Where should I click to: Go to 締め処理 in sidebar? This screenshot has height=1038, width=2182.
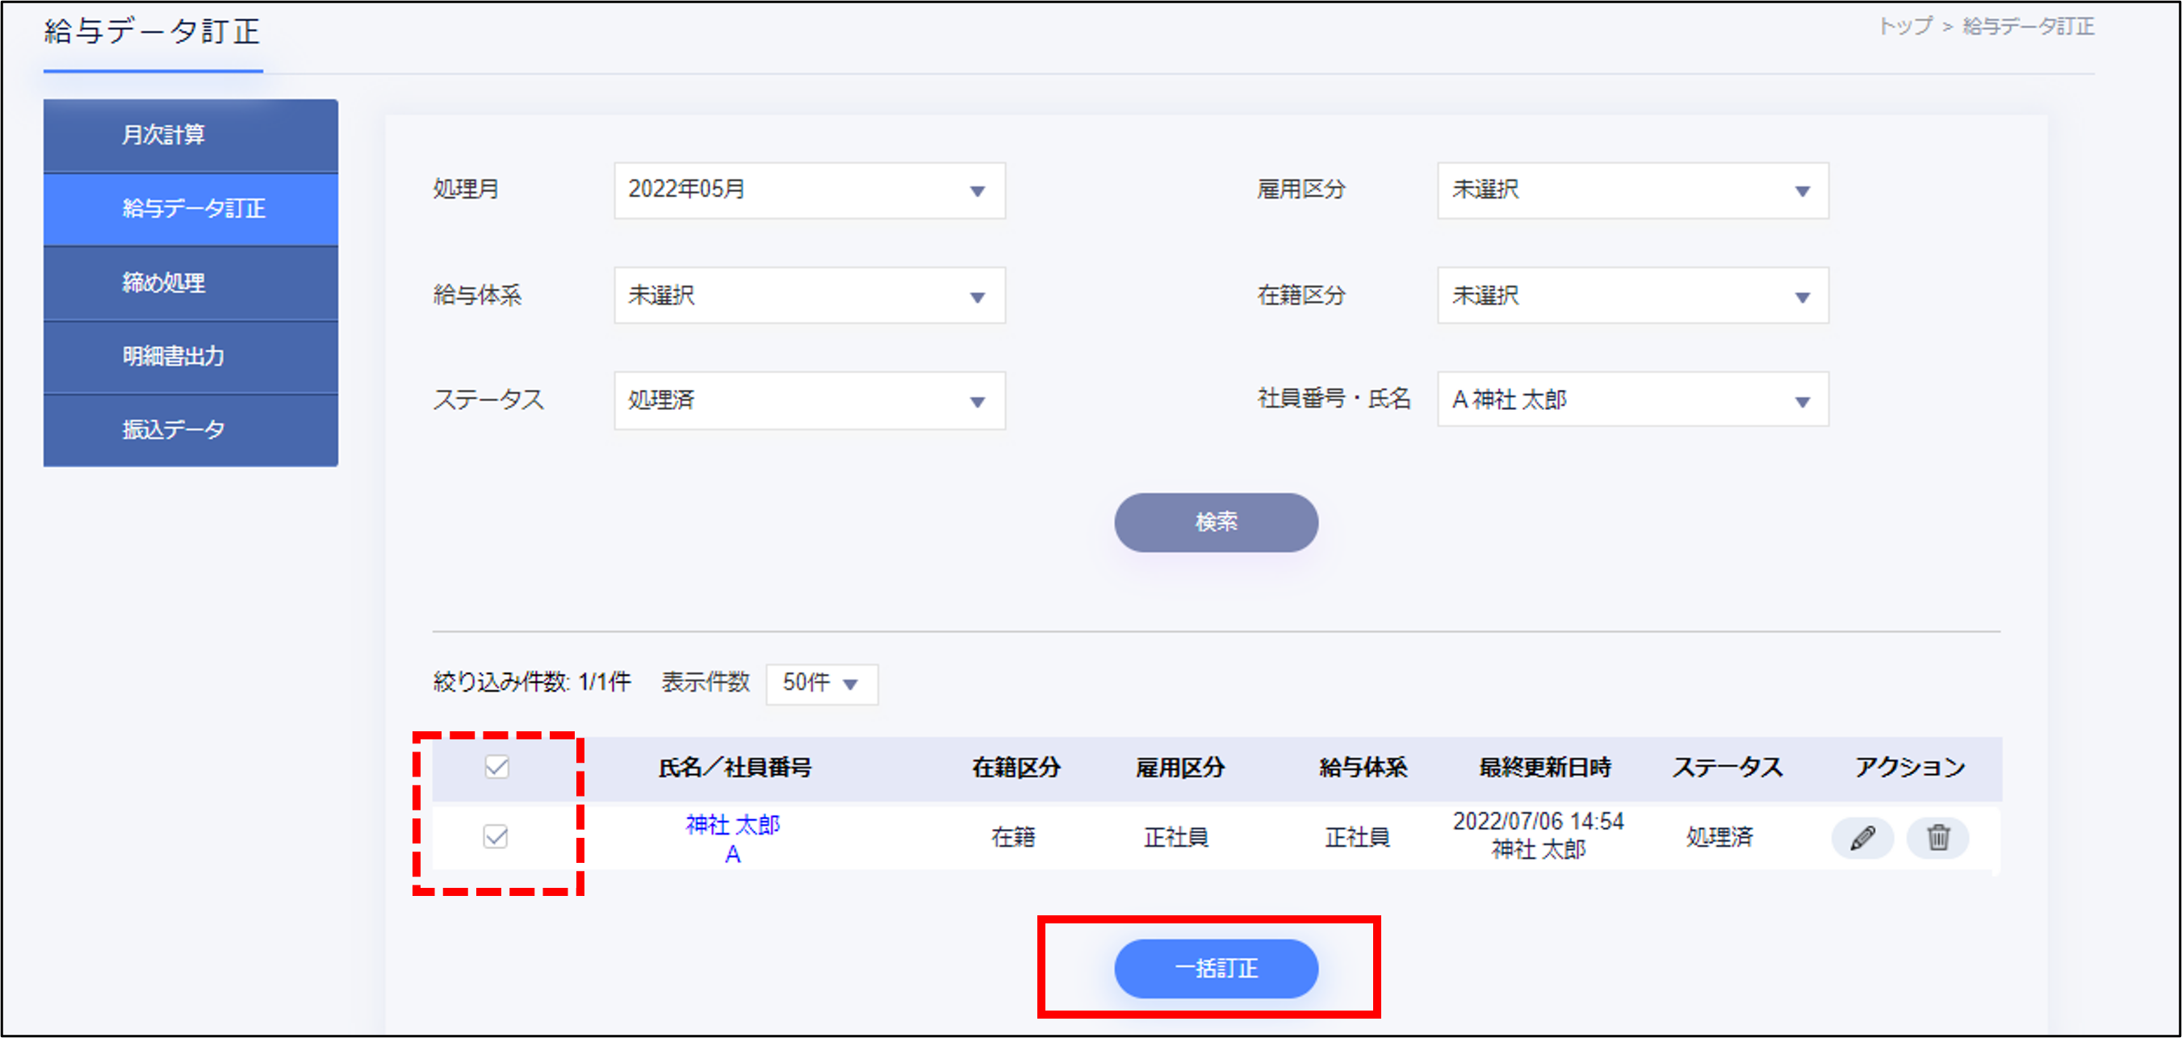[191, 283]
